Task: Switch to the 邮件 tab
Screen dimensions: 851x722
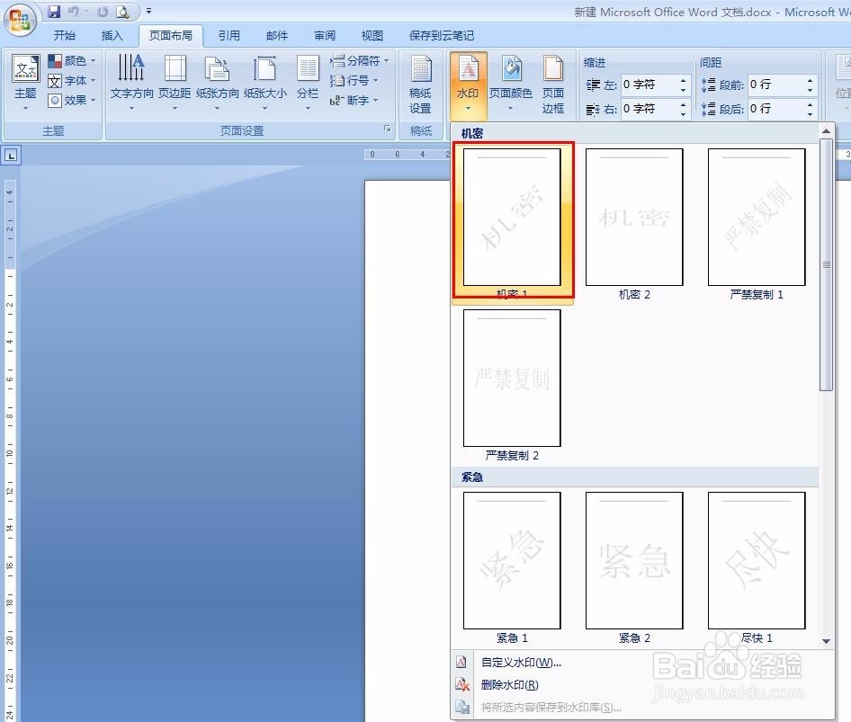Action: click(277, 36)
